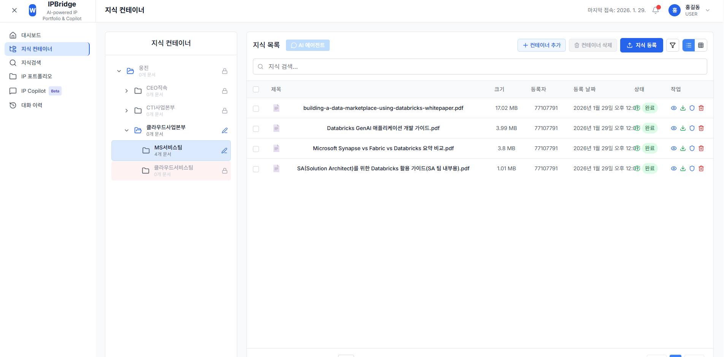Open the user profile dropdown arrow
This screenshot has height=357, width=724.
(x=708, y=10)
